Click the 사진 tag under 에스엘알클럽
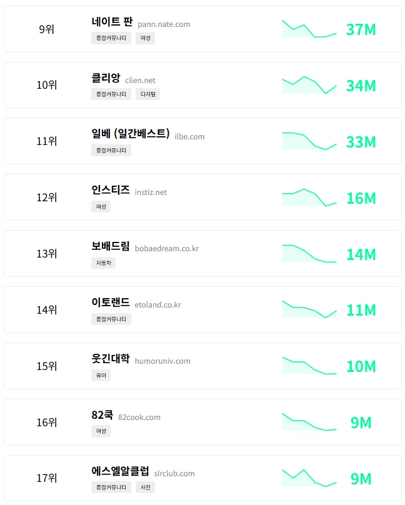Screen dimensions: 405x505 [145, 487]
